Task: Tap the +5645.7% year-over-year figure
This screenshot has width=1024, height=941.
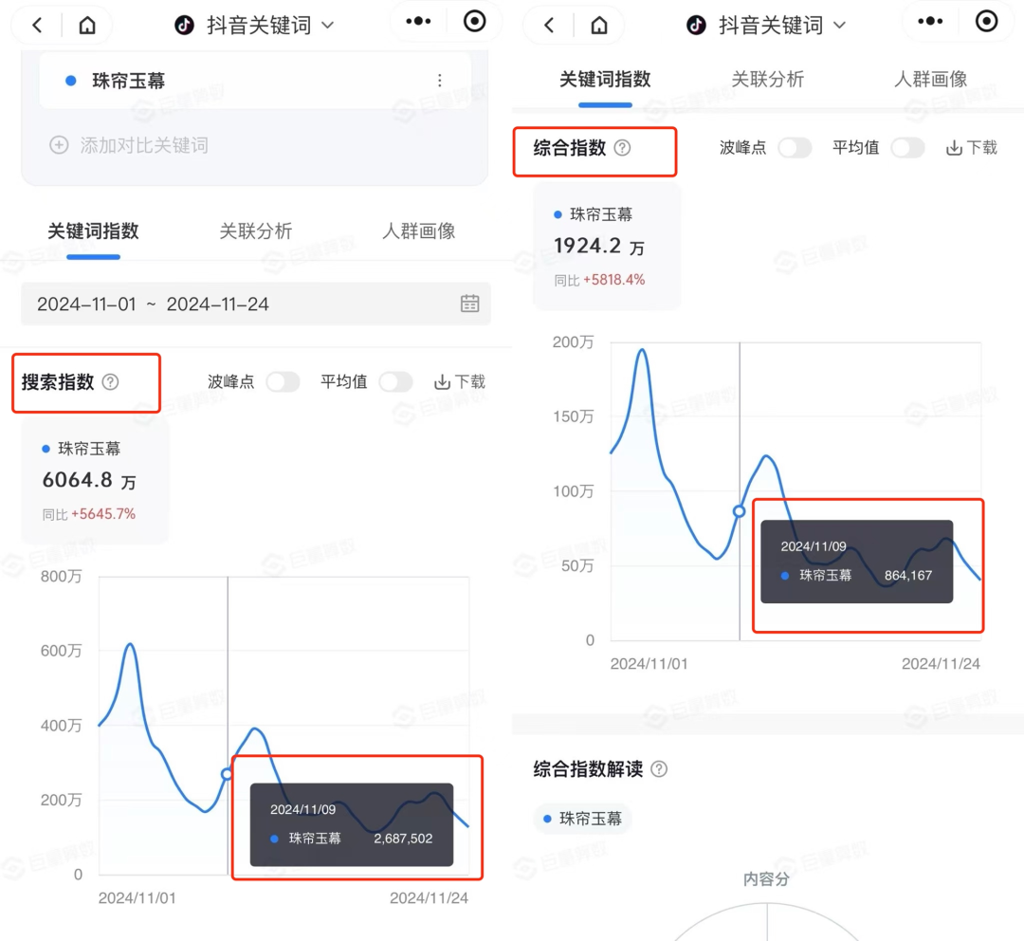Action: click(x=103, y=514)
